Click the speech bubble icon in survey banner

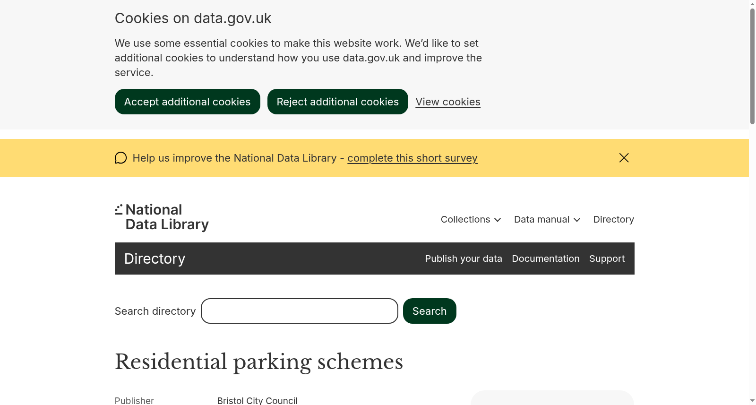pyautogui.click(x=121, y=158)
